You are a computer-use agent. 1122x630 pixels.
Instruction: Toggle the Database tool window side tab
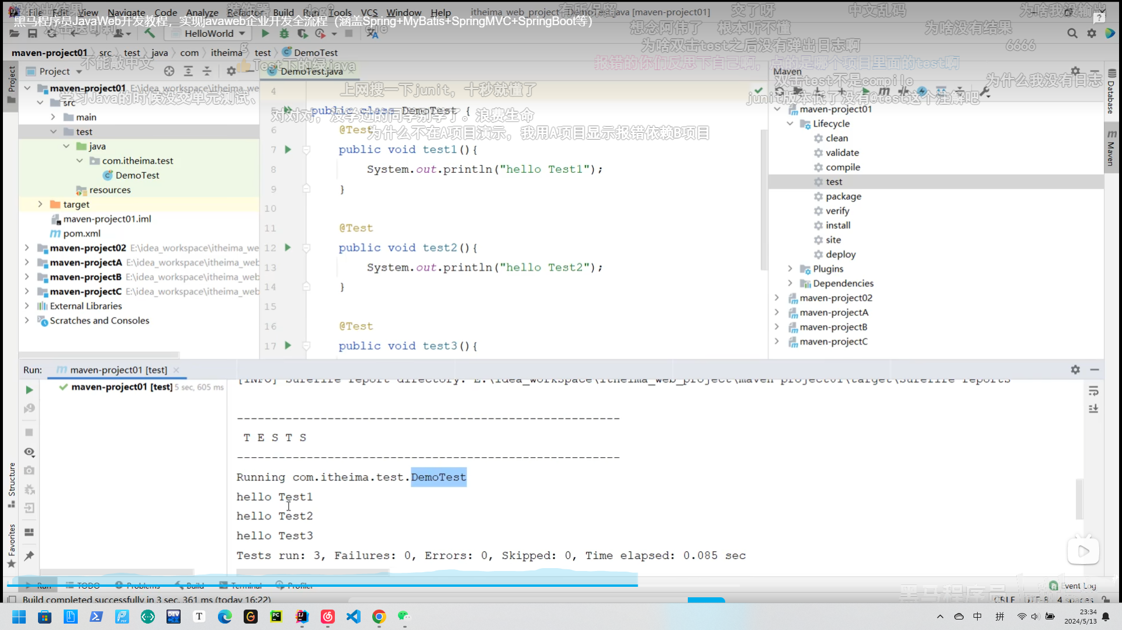1111,92
